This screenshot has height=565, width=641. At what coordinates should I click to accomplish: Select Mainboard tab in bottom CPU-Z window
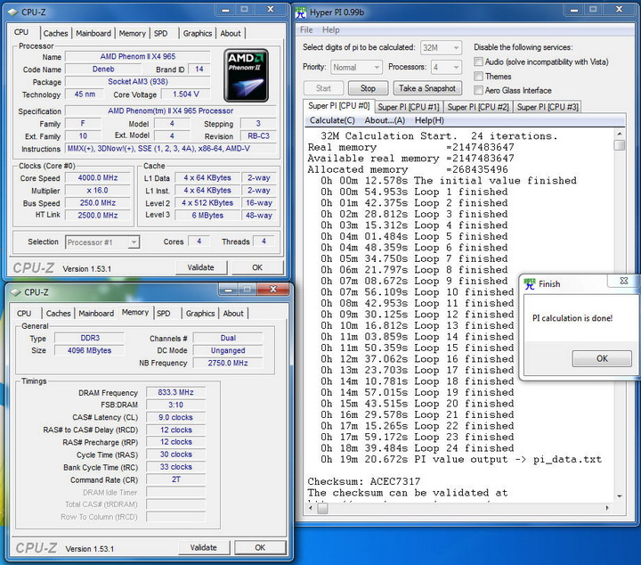(x=96, y=314)
